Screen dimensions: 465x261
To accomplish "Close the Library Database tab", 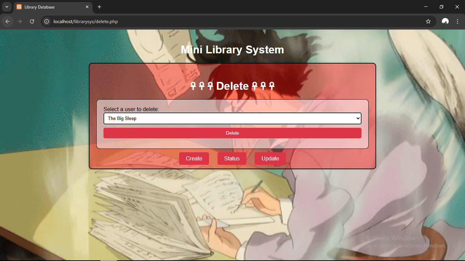I will [x=87, y=7].
